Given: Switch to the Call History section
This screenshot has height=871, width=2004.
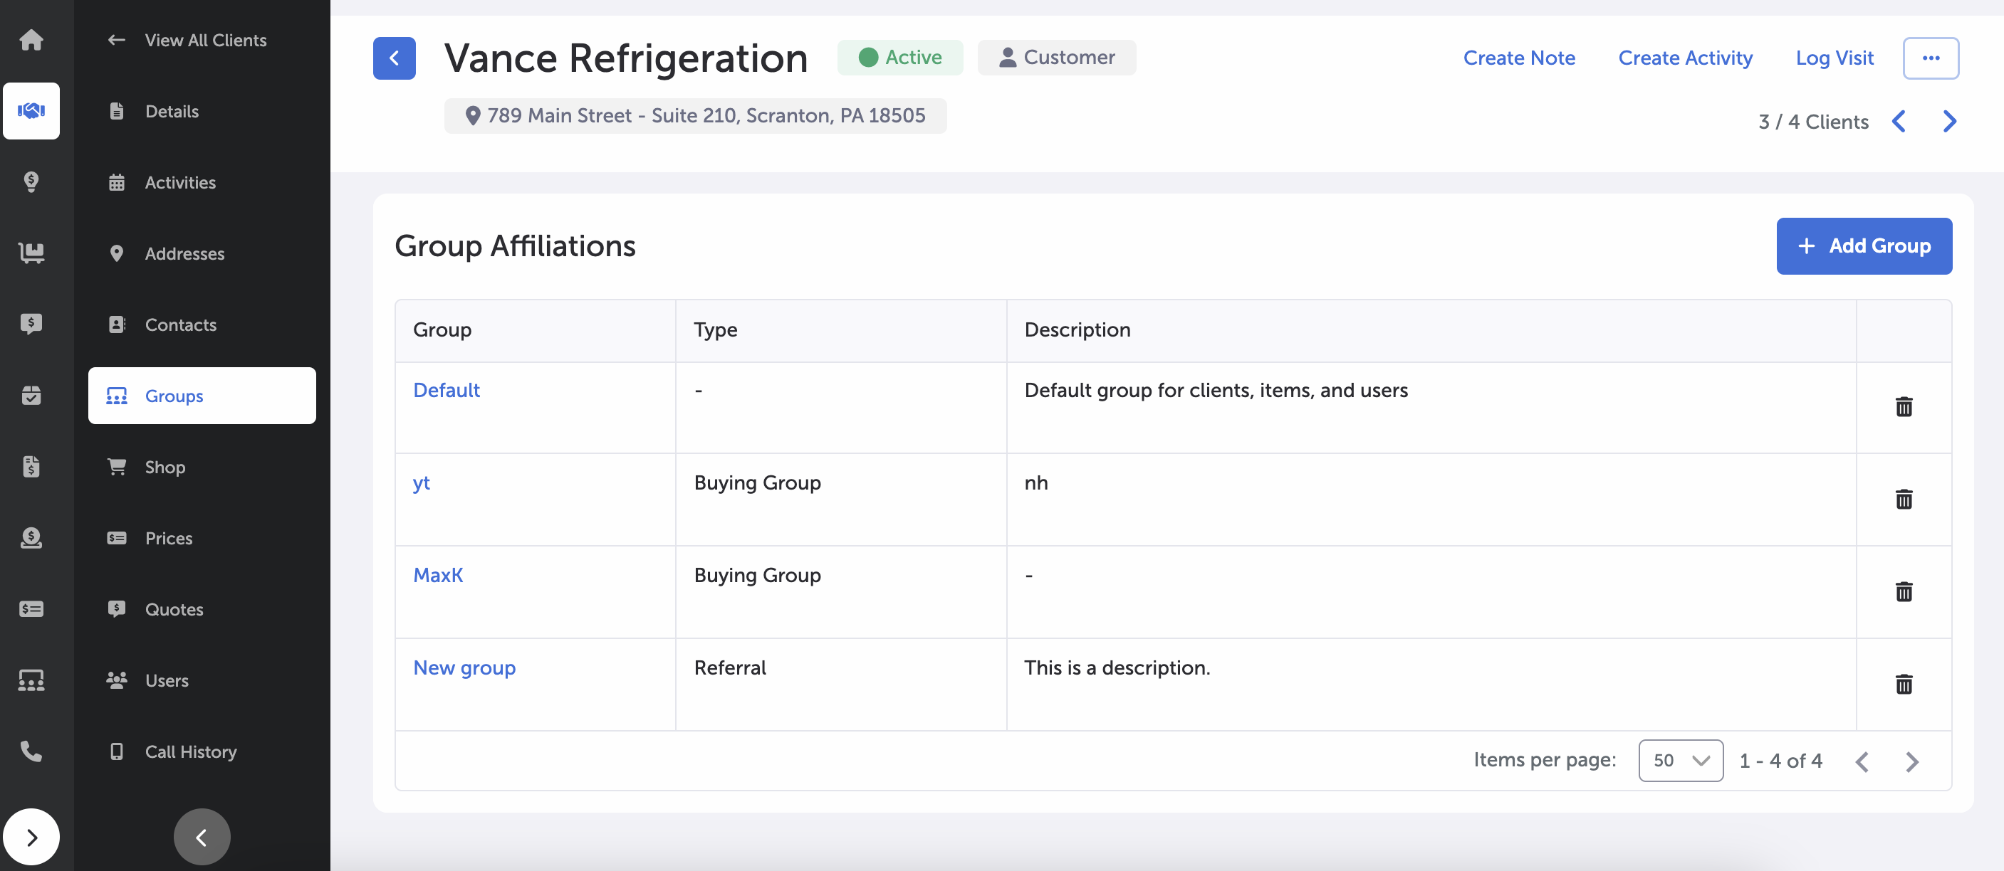Looking at the screenshot, I should tap(191, 752).
